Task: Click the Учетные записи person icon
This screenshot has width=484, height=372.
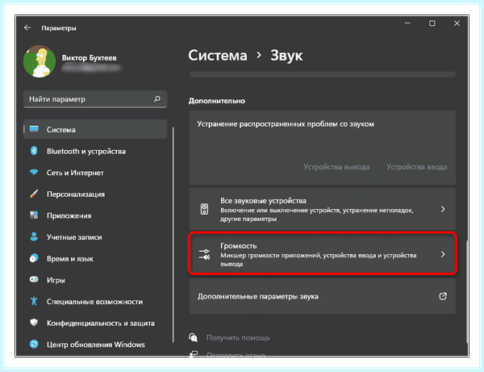Action: pyautogui.click(x=34, y=236)
